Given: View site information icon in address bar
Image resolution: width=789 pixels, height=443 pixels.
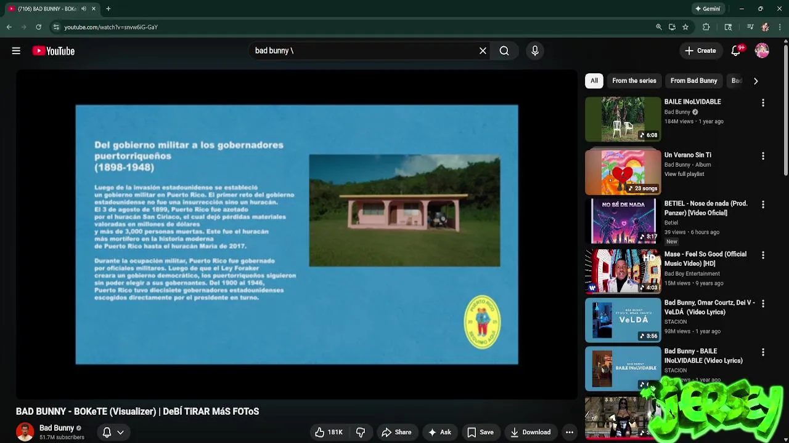Looking at the screenshot, I should (x=56, y=27).
